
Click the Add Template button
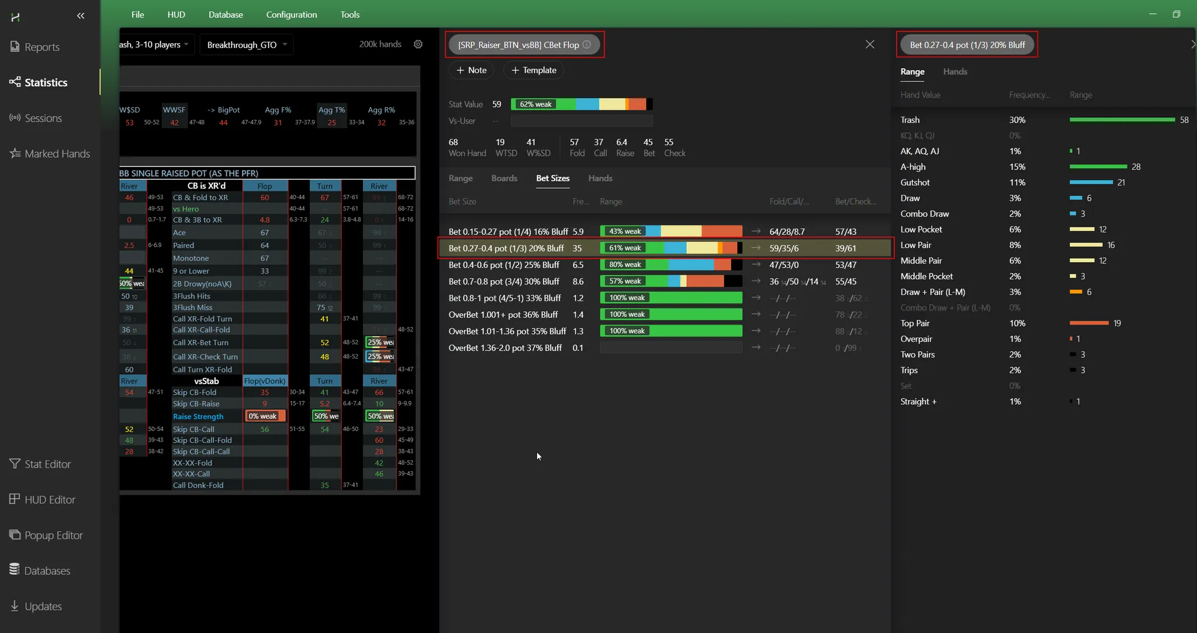tap(534, 70)
